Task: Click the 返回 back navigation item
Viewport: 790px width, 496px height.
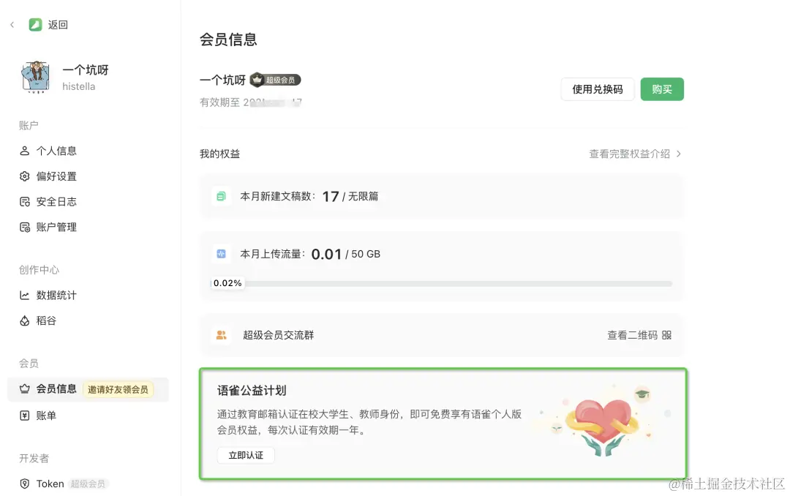Action: coord(57,24)
